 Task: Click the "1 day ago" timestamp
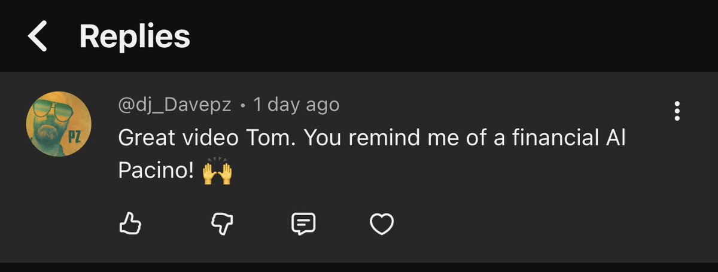coord(296,106)
